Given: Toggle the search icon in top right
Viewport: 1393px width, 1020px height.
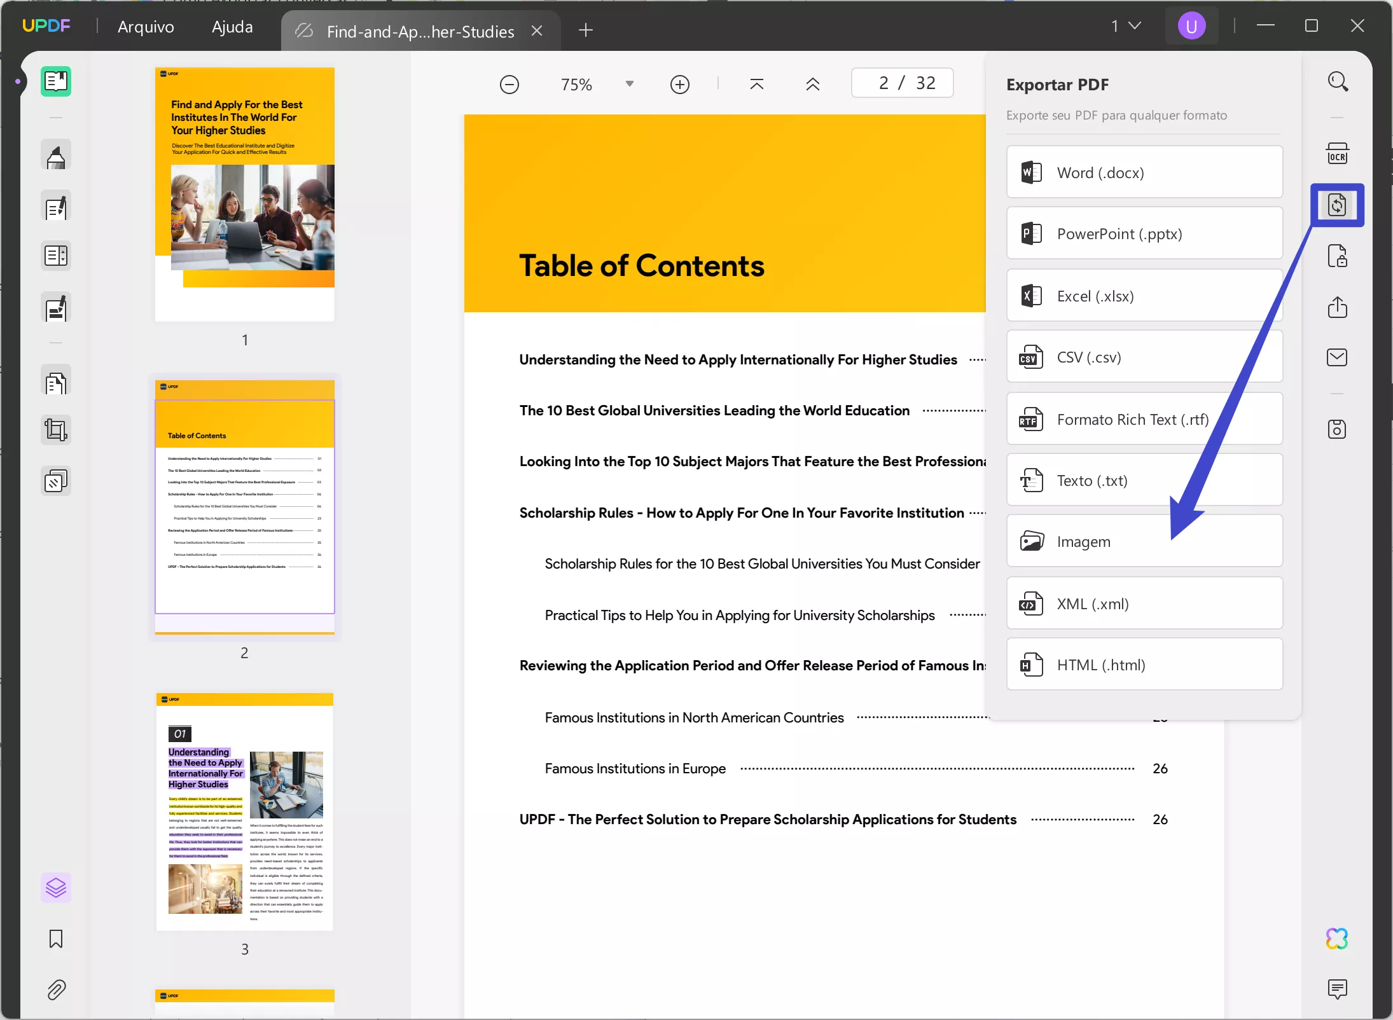Looking at the screenshot, I should (1339, 82).
